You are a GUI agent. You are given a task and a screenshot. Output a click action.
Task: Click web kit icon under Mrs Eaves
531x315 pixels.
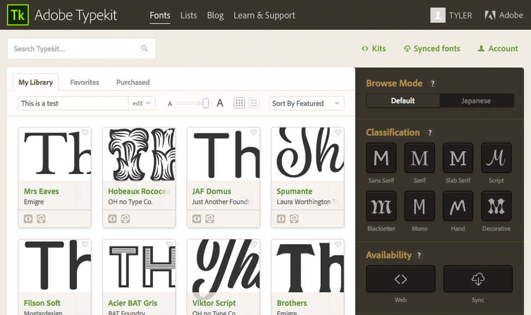pyautogui.click(x=28, y=219)
